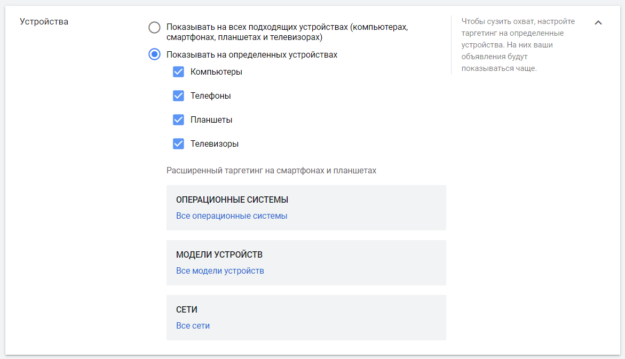Screen dimensions: 625x359
Task: Uncheck the Телефоны checkbox box
Action: [178, 95]
